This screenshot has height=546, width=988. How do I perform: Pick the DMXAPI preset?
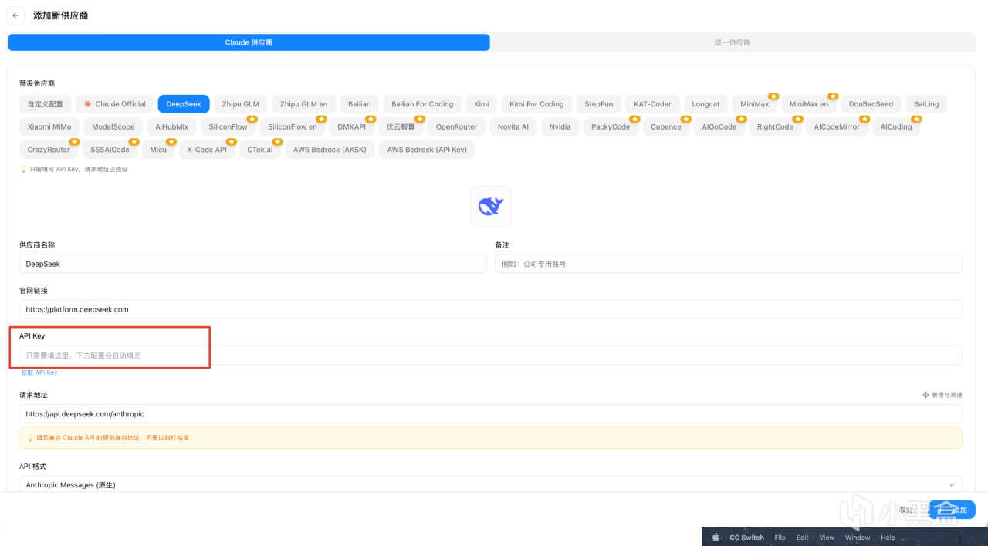tap(352, 127)
